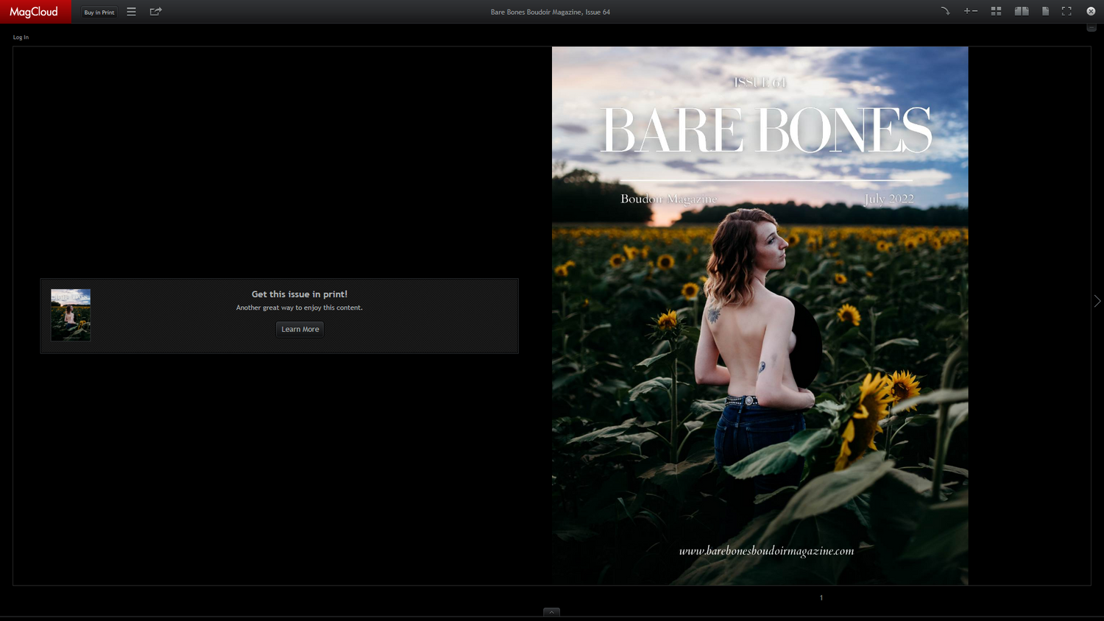Viewport: 1104px width, 621px height.
Task: Expand the bottom page navigator chevron
Action: (x=551, y=612)
